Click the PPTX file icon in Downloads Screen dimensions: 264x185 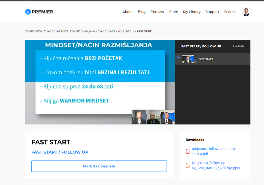pos(188,165)
